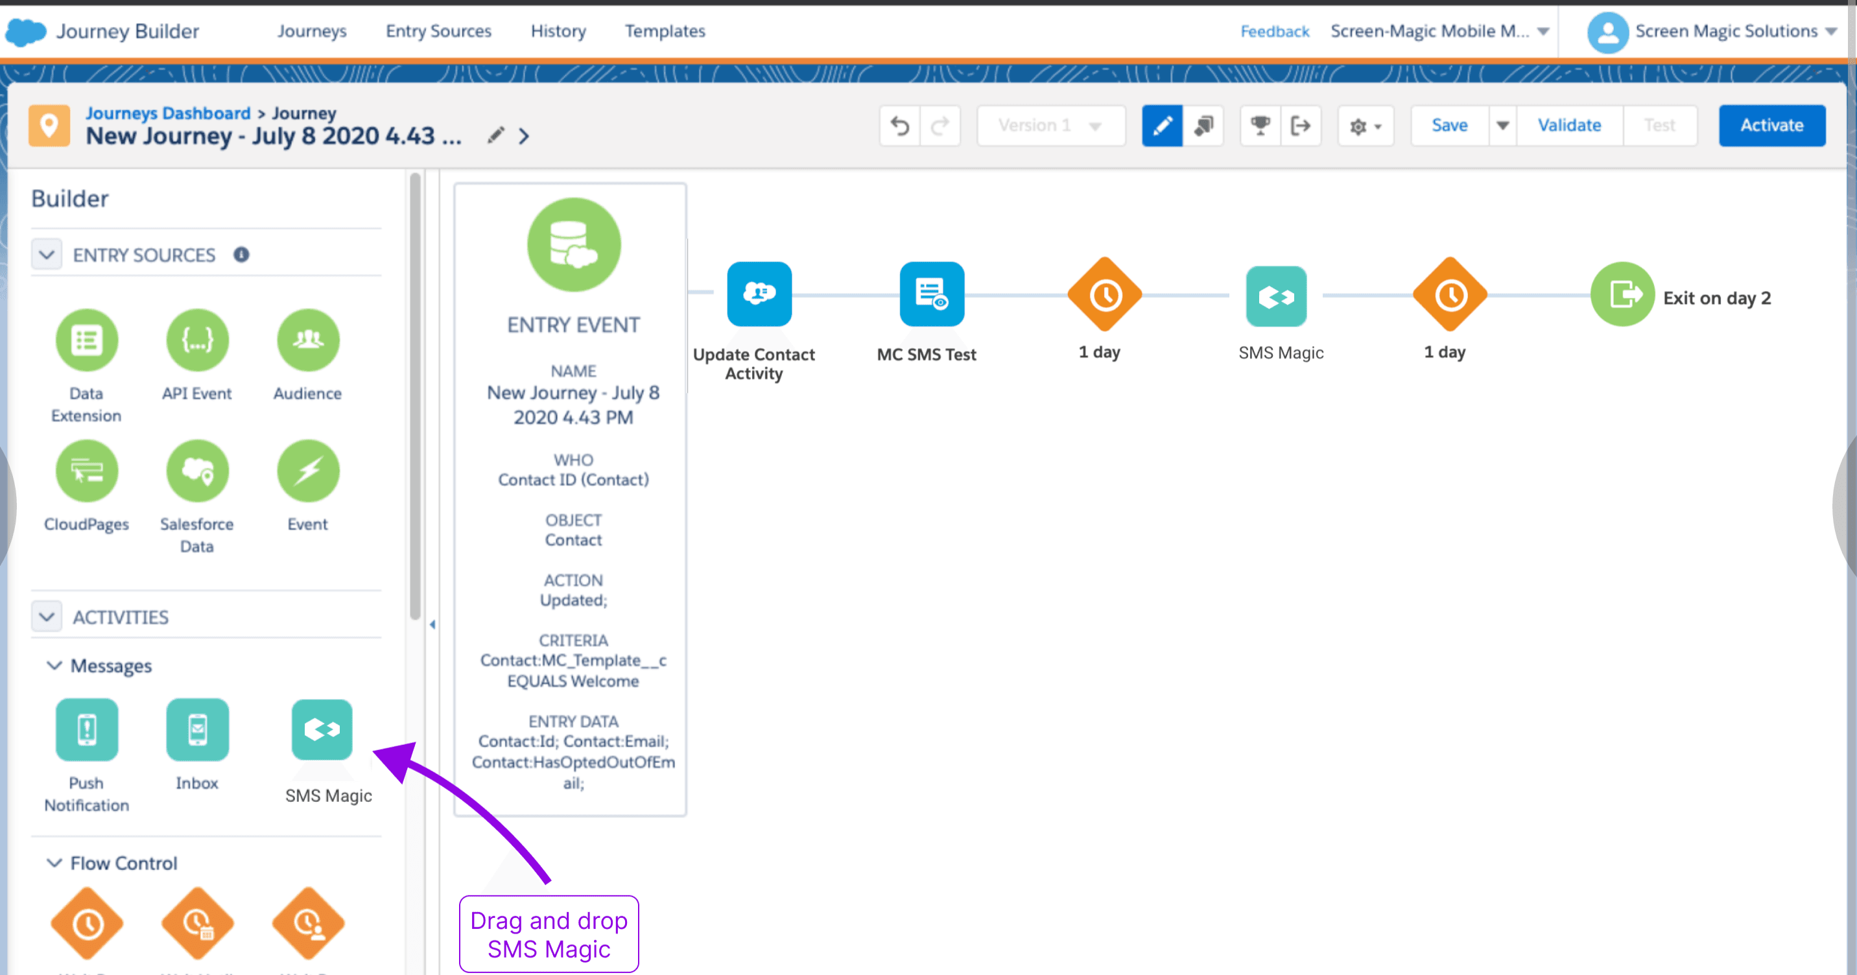
Task: Open the goal trophy icon
Action: tap(1260, 126)
